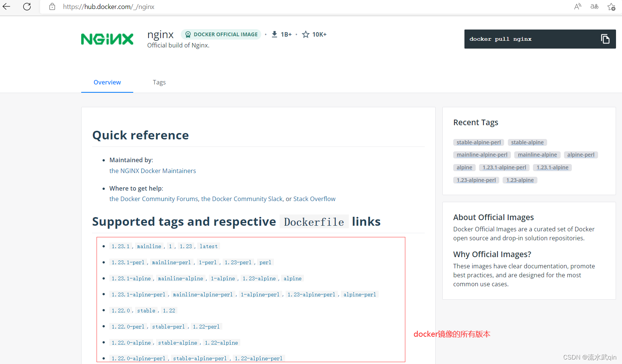Click the About Official Images heading

[x=493, y=217]
